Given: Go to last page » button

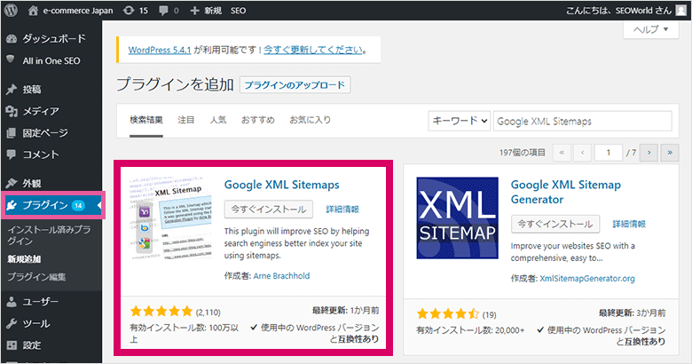Looking at the screenshot, I should point(670,153).
